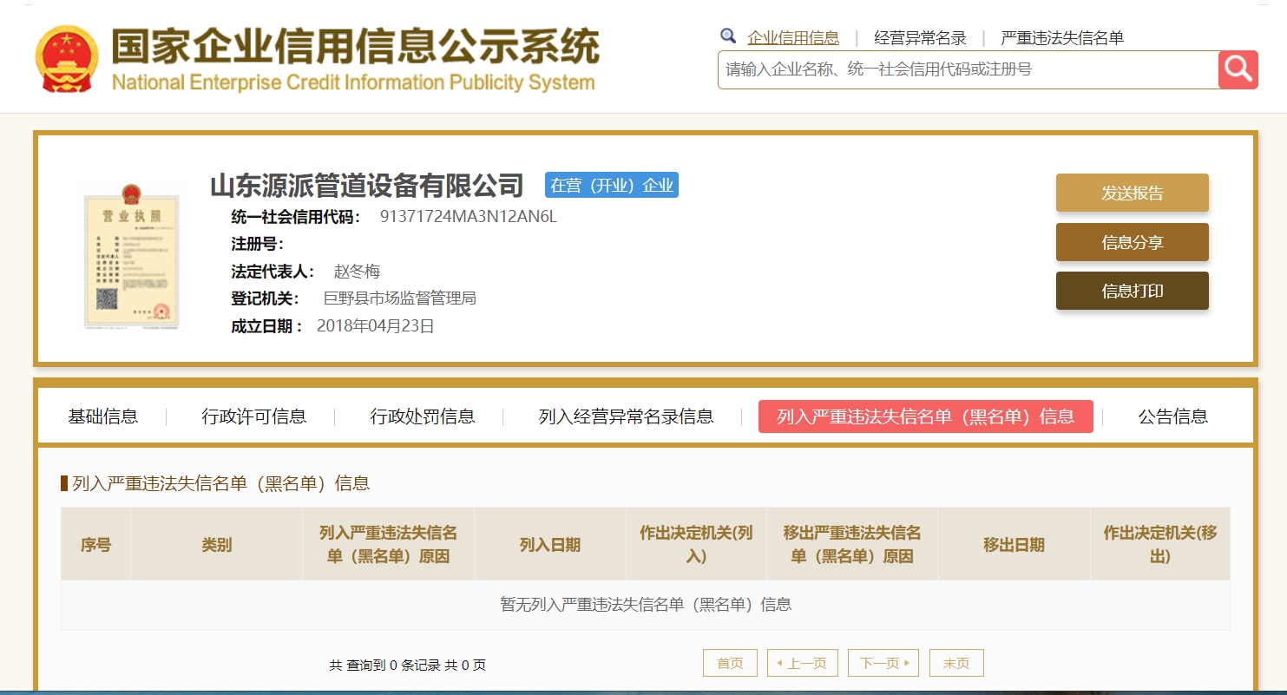Focus the enterprise name search field
The width and height of the screenshot is (1287, 695).
pos(969,69)
